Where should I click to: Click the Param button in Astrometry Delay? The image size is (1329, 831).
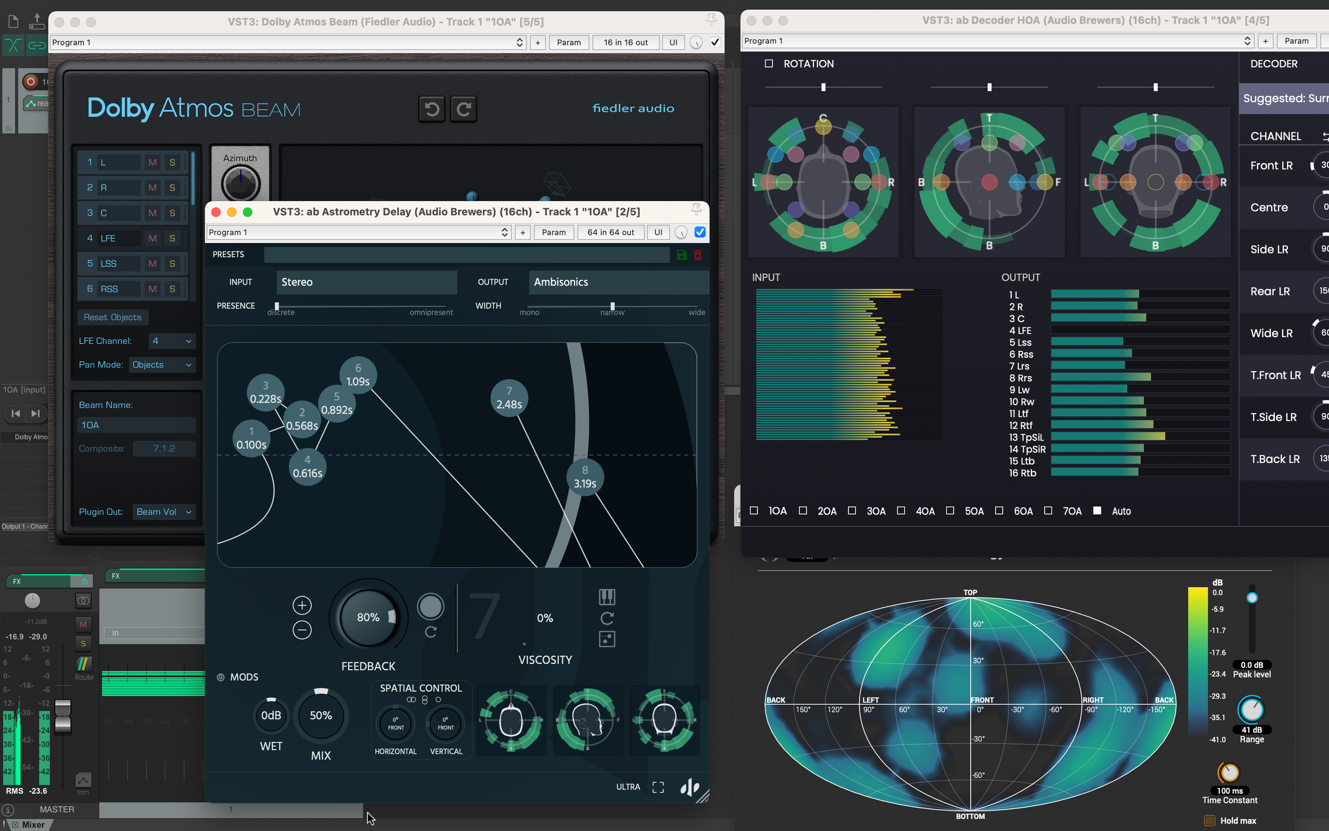(553, 232)
